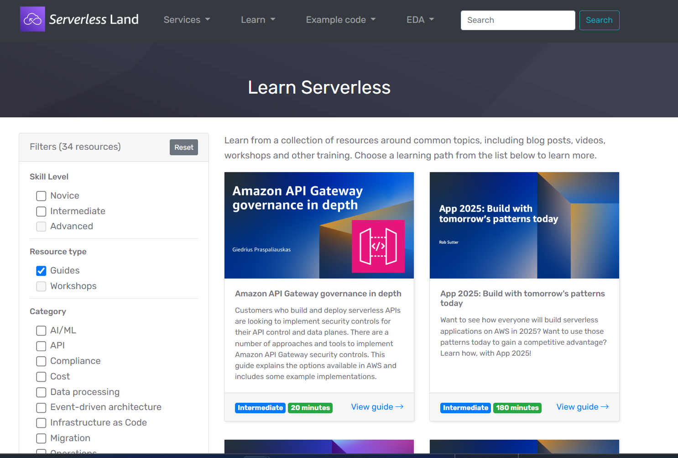Click the Skill Level section label
This screenshot has height=458, width=678.
point(49,177)
